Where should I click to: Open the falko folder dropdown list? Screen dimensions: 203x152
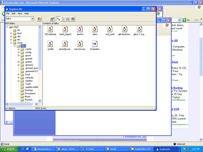tap(32, 19)
